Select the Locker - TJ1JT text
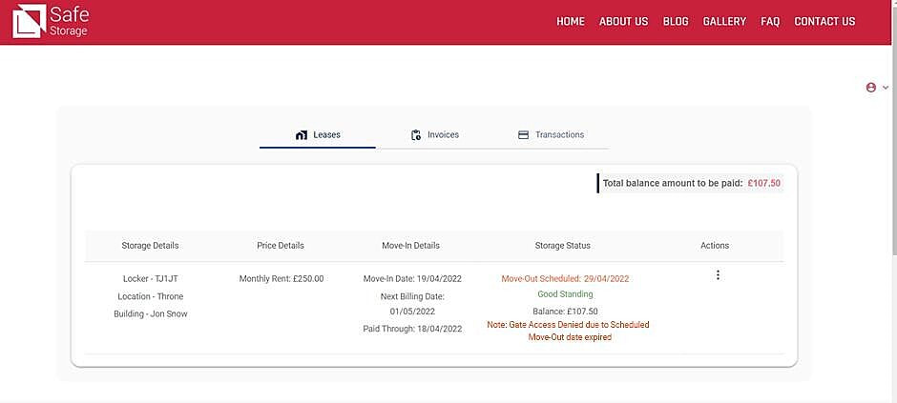The height and width of the screenshot is (403, 897). point(151,279)
